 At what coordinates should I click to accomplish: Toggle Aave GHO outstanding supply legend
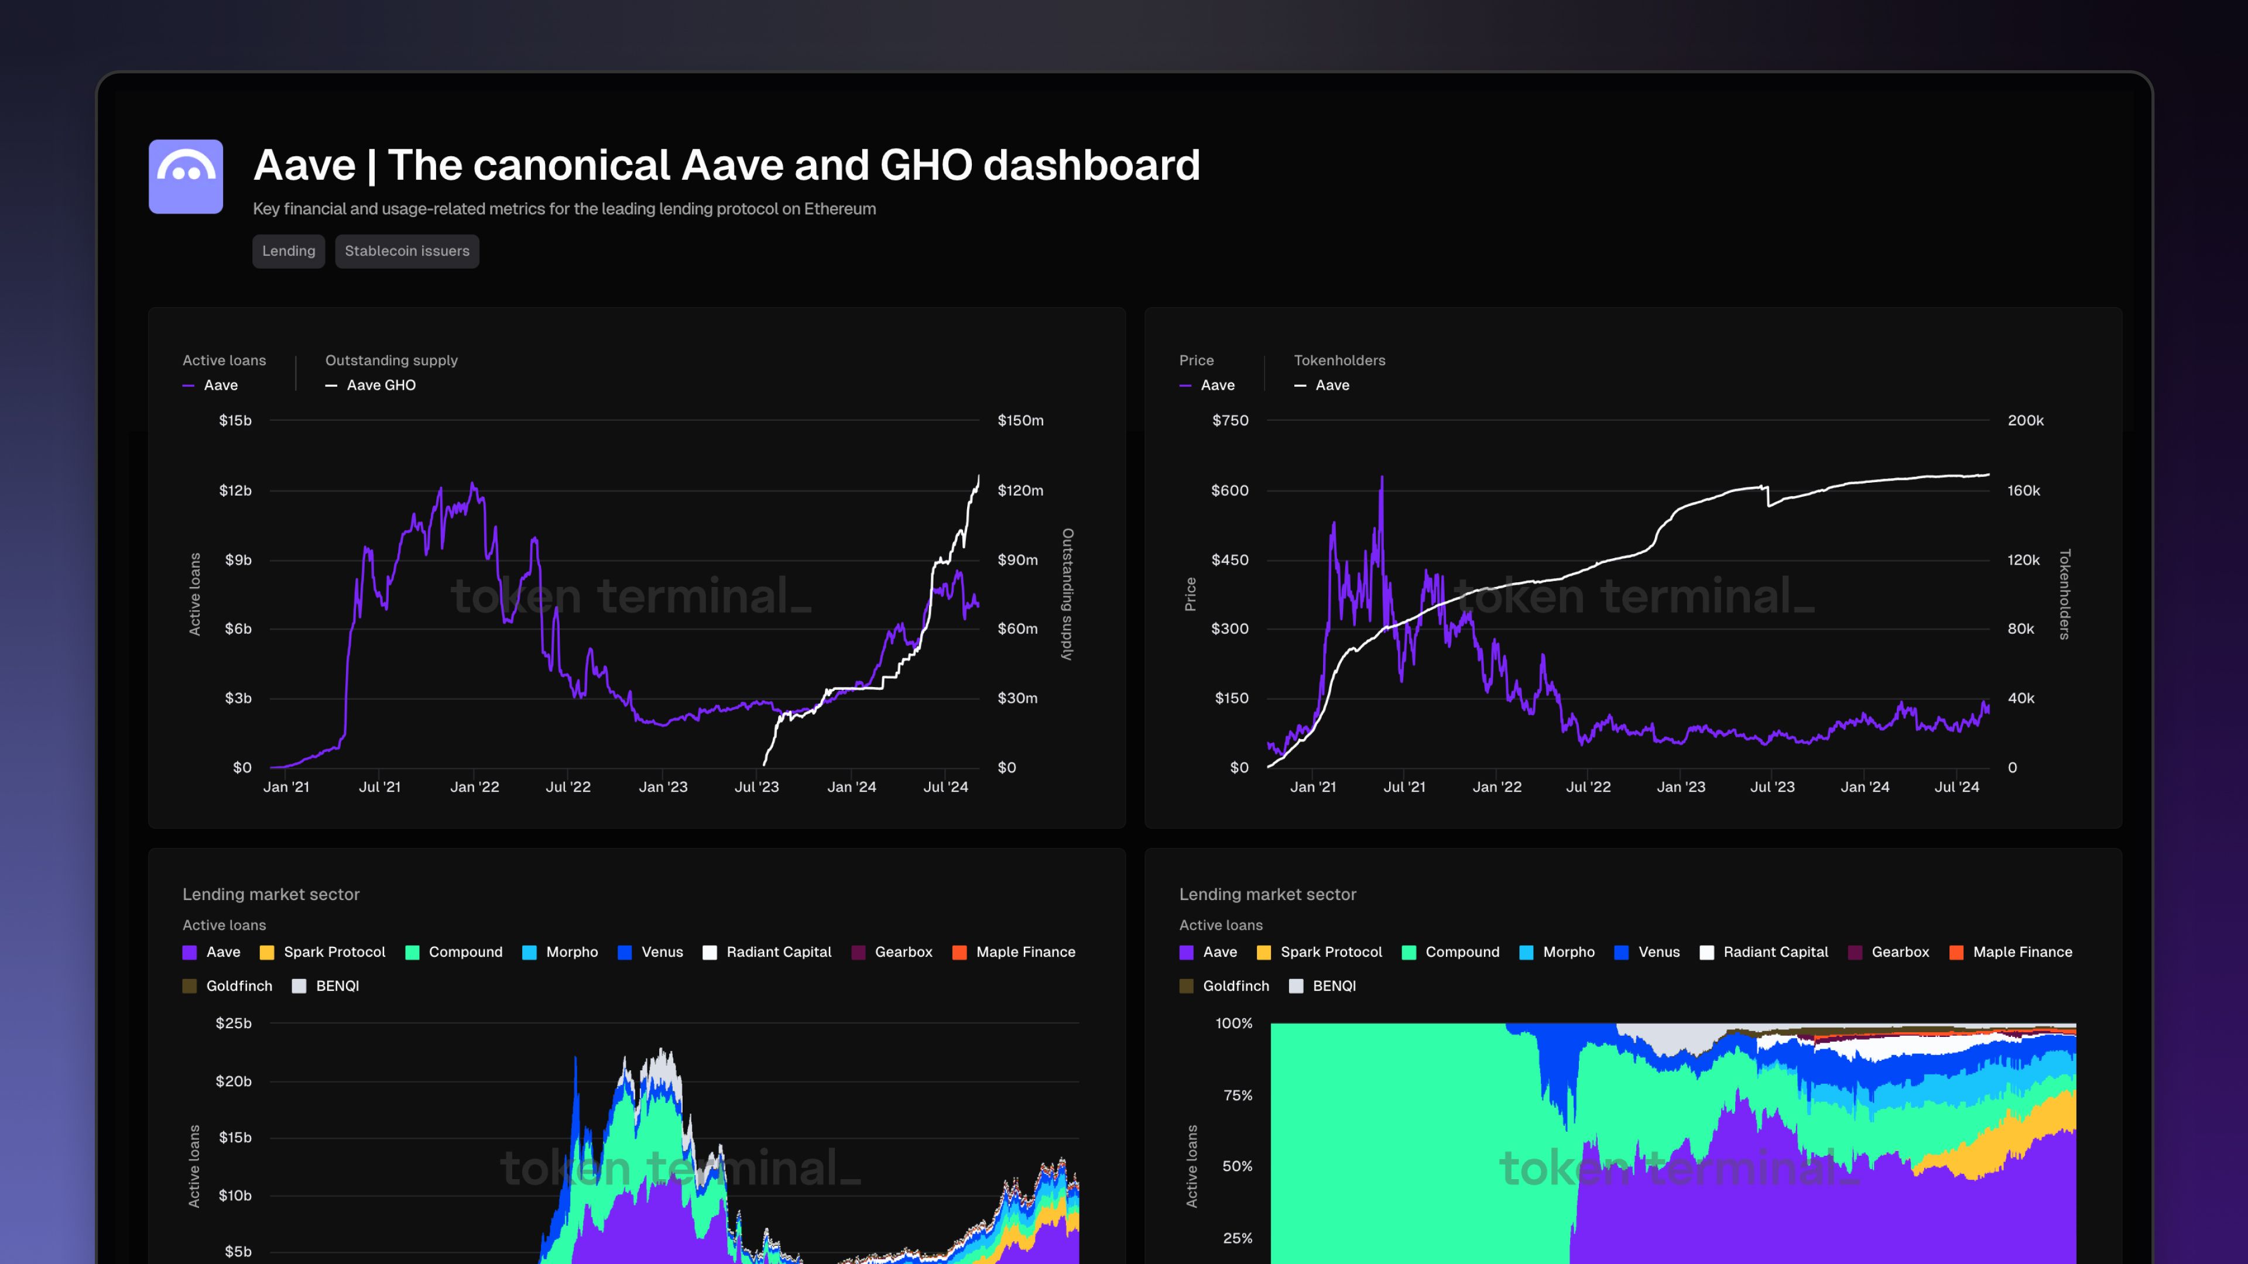[x=371, y=384]
